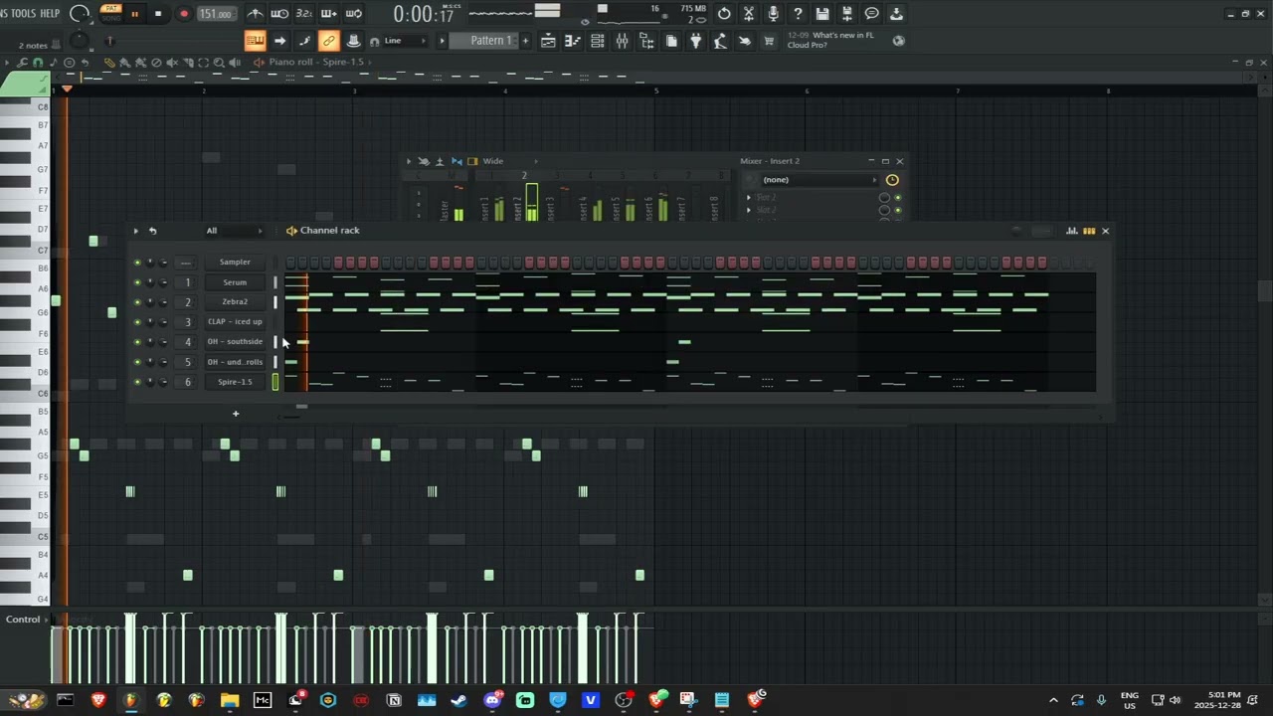Expand the first Mixer effect slot arrow
Image resolution: width=1273 pixels, height=716 pixels.
(x=749, y=198)
